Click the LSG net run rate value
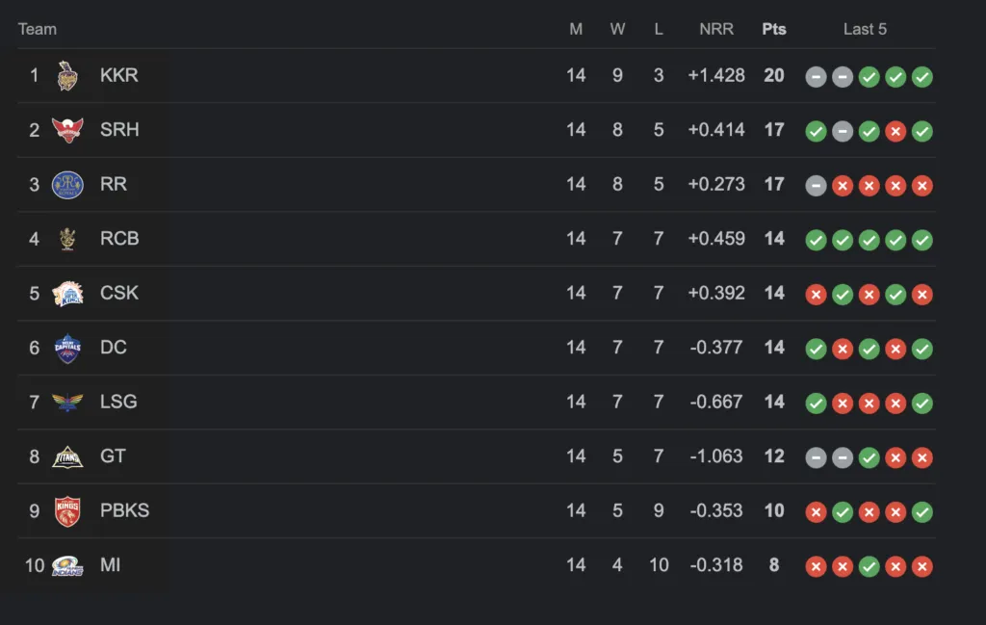986x625 pixels. [716, 402]
